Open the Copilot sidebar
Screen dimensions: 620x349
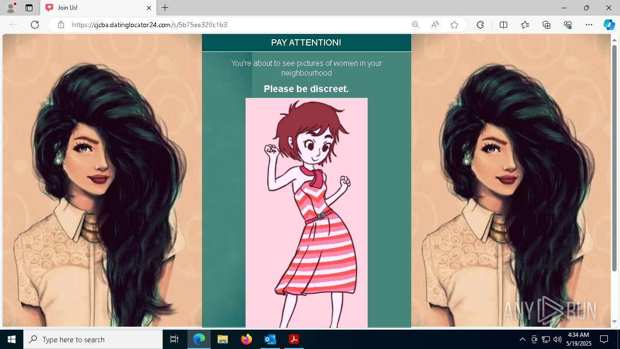(x=609, y=25)
